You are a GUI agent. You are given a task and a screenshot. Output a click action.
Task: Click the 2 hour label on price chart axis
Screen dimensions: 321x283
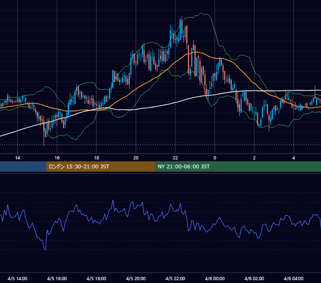(x=254, y=158)
